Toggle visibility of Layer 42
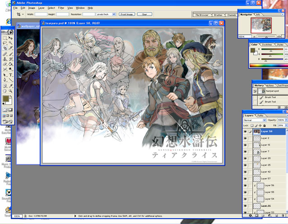This screenshot has width=288, height=224. 245,172
